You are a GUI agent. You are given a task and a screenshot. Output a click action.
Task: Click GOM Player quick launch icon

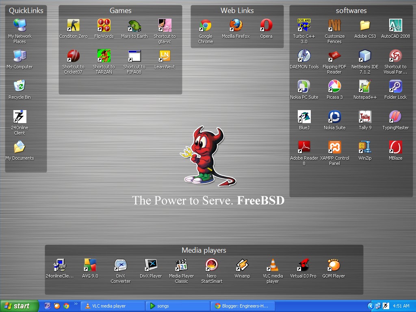tap(57, 306)
